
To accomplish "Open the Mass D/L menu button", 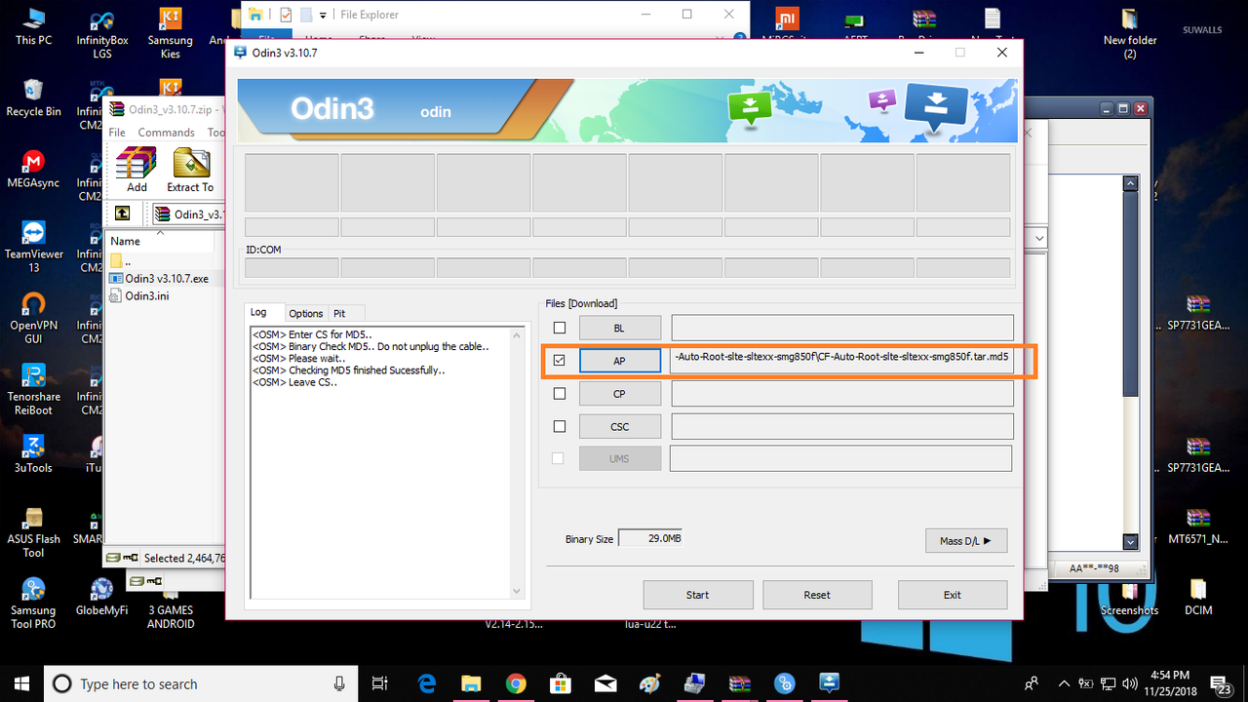I will 966,540.
